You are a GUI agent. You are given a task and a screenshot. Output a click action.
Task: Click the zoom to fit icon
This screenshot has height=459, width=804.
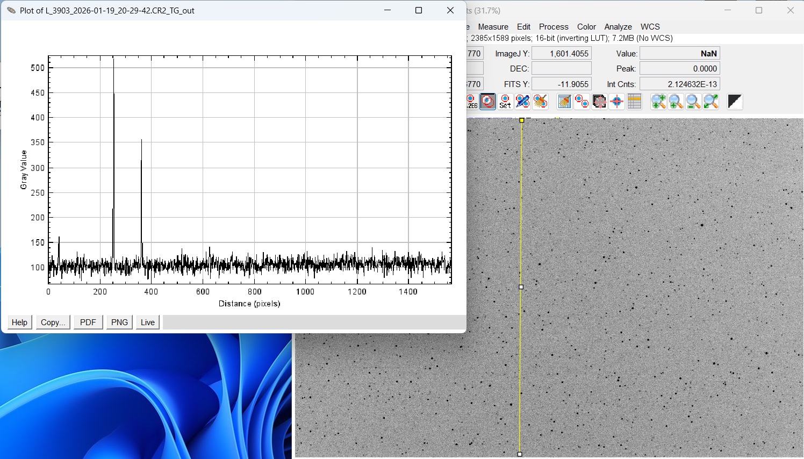point(711,101)
